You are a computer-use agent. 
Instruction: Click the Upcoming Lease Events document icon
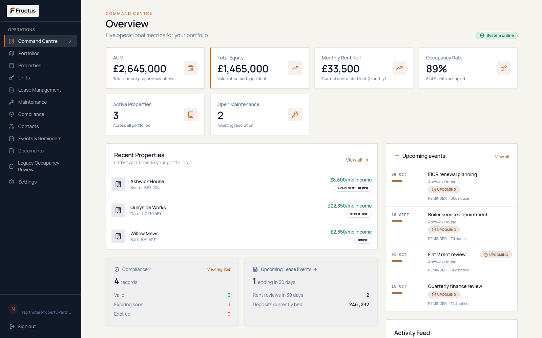coord(255,269)
